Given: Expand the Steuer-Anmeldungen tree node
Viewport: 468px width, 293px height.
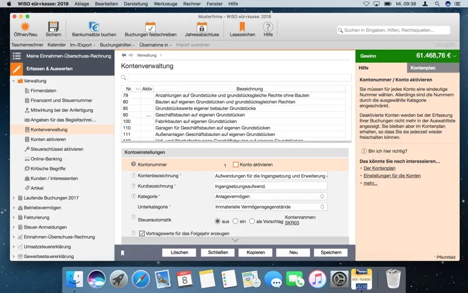Looking at the screenshot, I should tap(13, 227).
